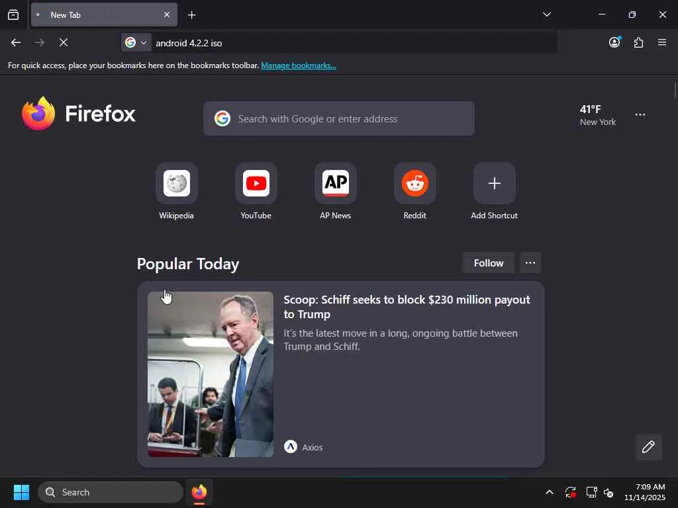Open Manage bookmarks link
The image size is (678, 508).
click(x=299, y=65)
